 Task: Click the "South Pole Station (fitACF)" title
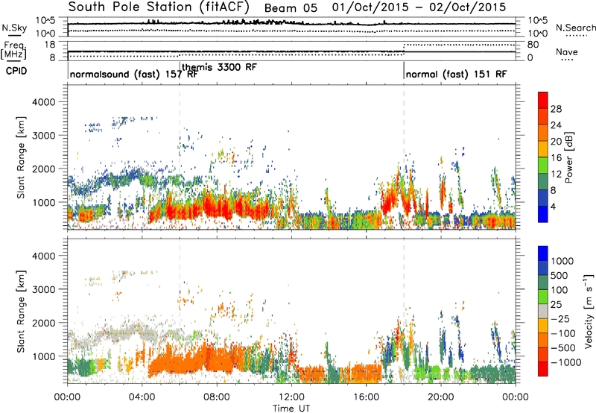[x=159, y=7]
